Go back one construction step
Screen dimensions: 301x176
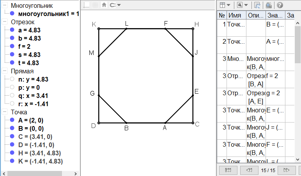click(x=250, y=170)
